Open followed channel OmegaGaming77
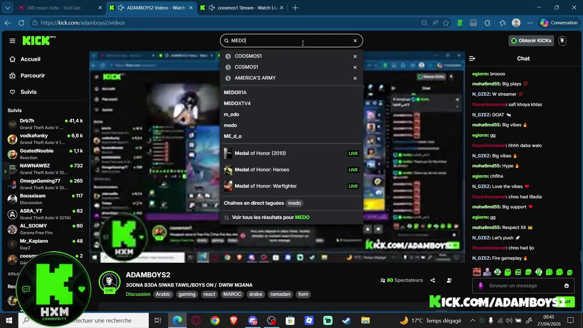The image size is (583, 328). click(x=45, y=184)
